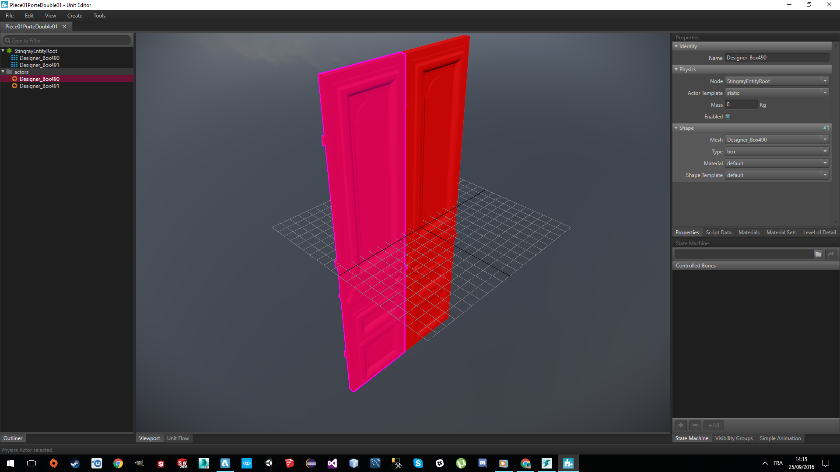The image size is (840, 472).
Task: Open the State Machine folder browse icon
Action: [819, 254]
